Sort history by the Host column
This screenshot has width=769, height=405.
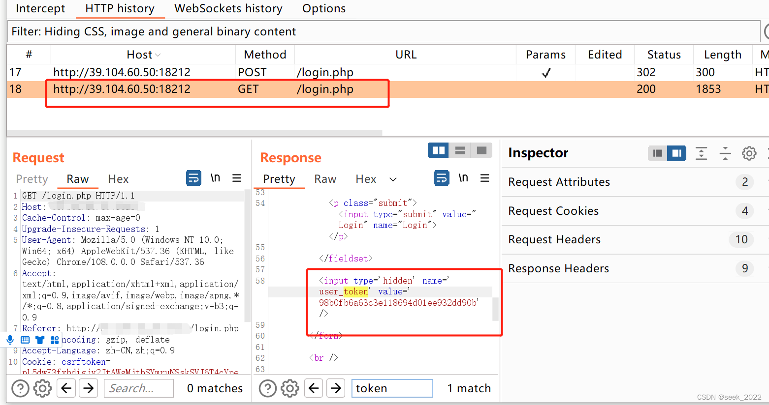[143, 55]
